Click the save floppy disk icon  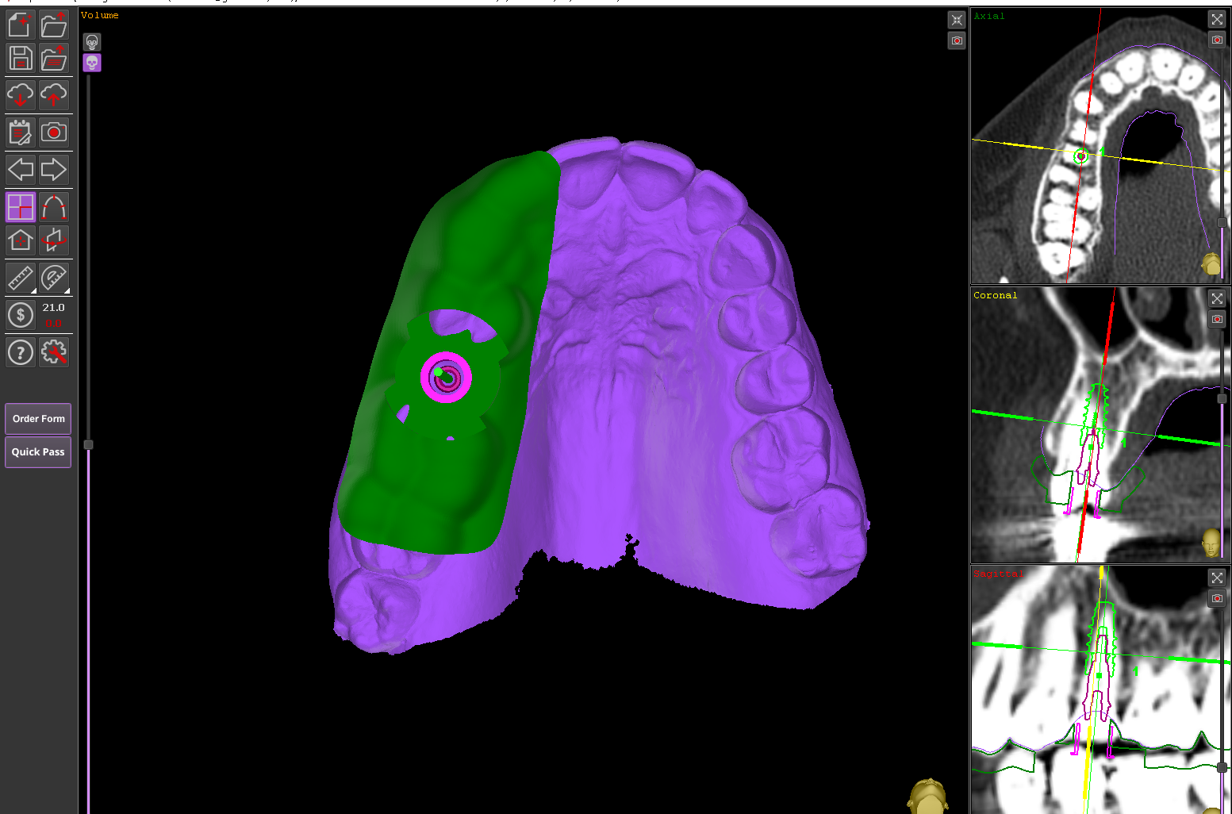tap(21, 59)
